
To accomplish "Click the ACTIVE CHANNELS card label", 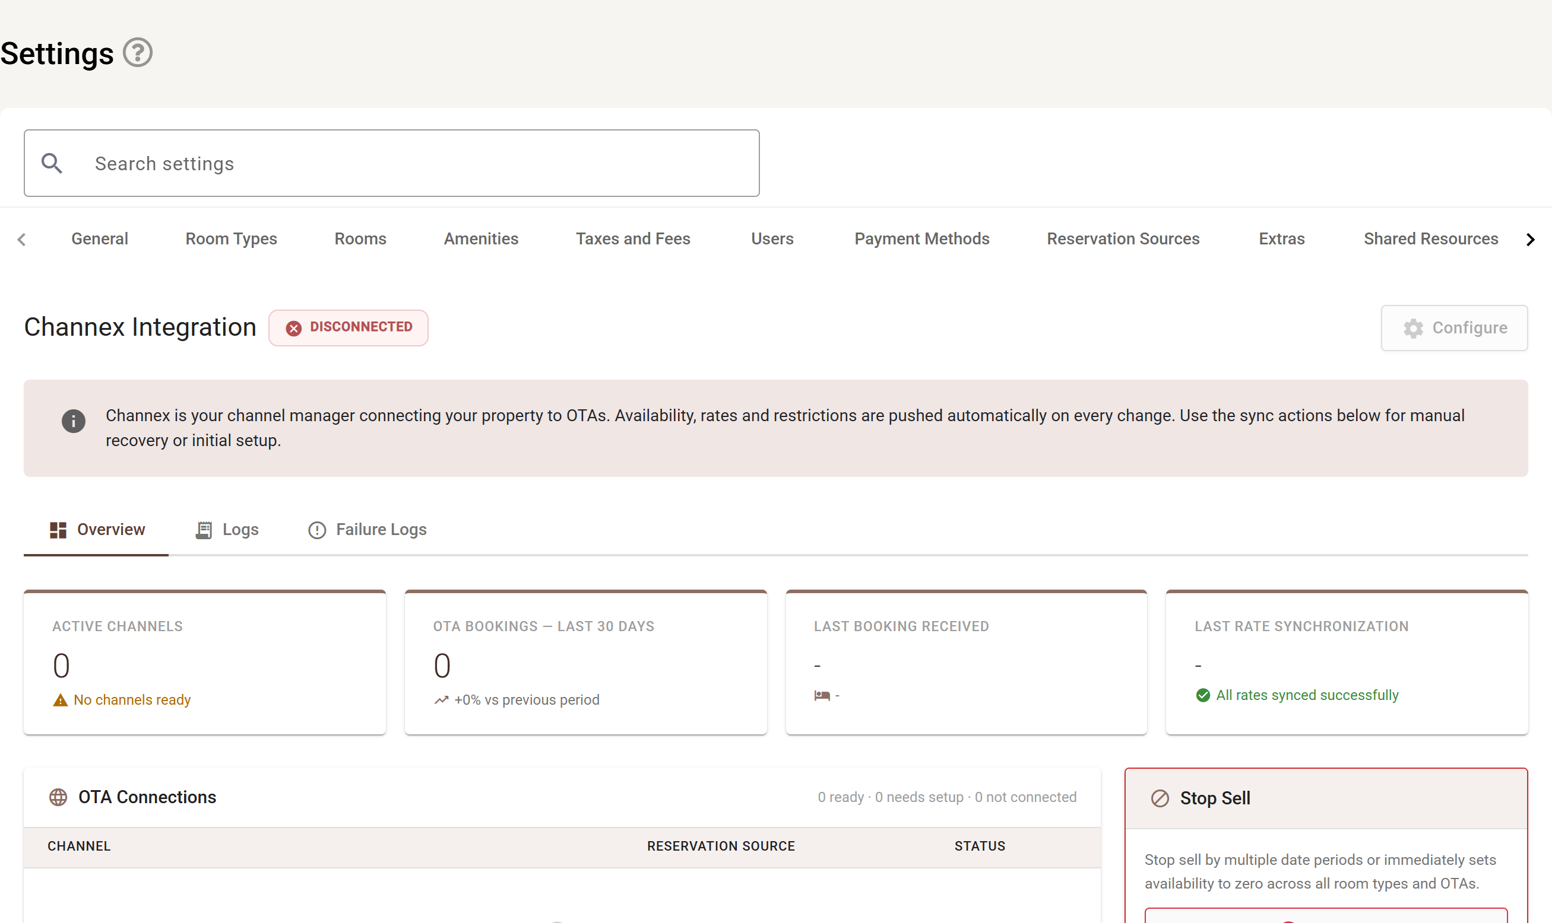I will tap(118, 626).
